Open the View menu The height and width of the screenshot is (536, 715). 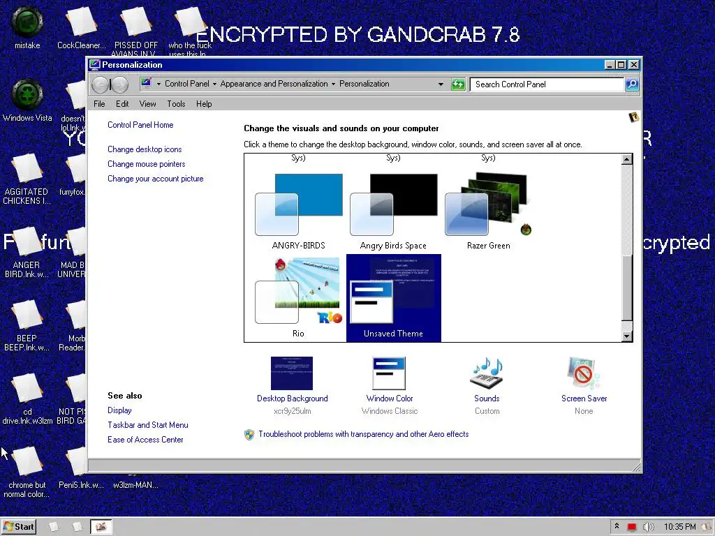click(147, 104)
